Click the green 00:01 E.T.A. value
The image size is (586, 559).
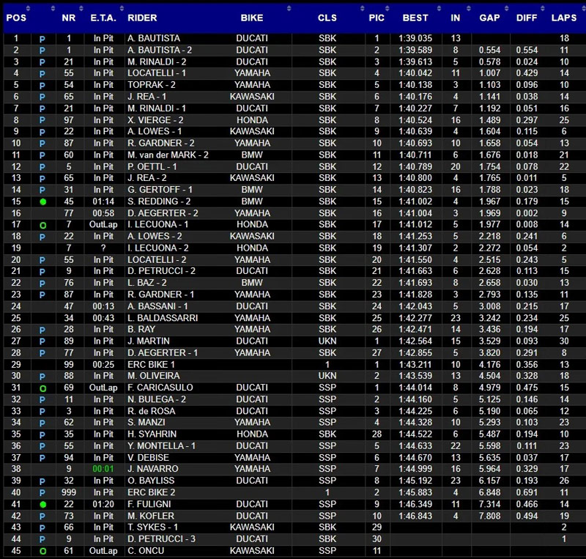(103, 470)
